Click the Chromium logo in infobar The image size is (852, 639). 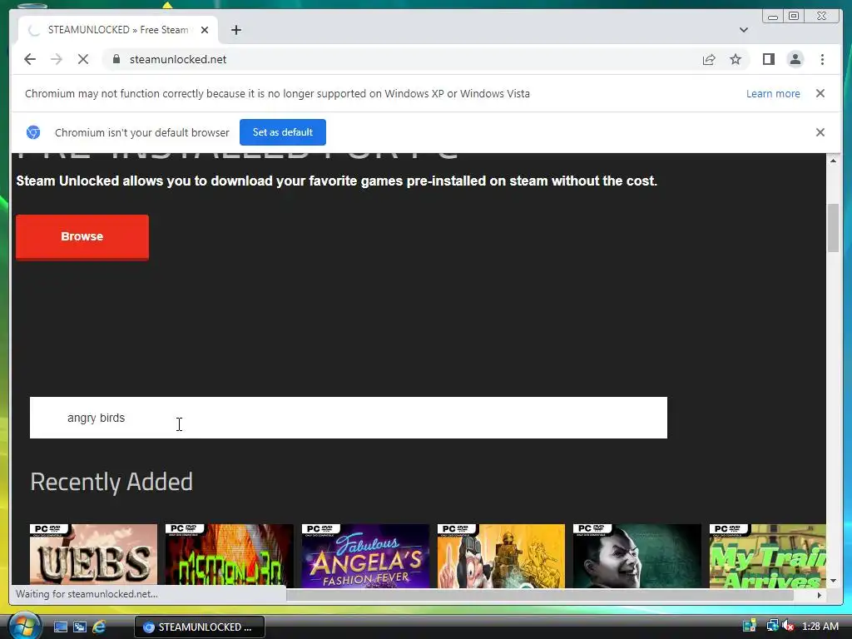33,132
